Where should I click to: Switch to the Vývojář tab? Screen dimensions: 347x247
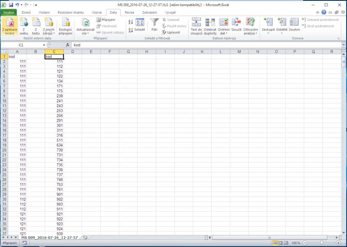(170, 13)
